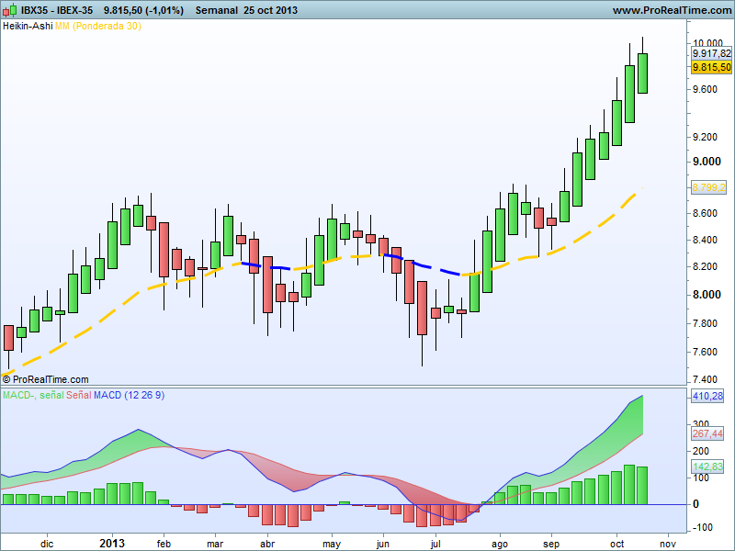Click the 142,83 histogram value tag
The image size is (735, 551).
click(x=709, y=467)
